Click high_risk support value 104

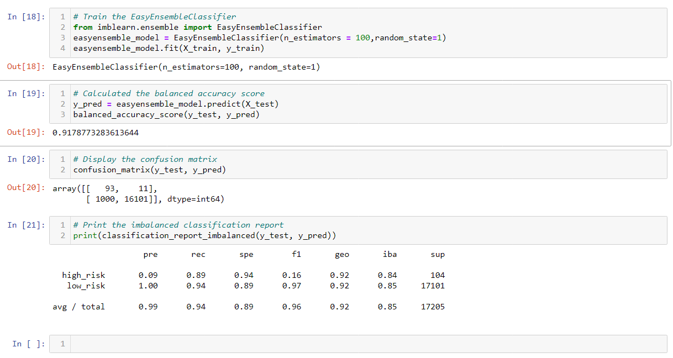(x=438, y=275)
